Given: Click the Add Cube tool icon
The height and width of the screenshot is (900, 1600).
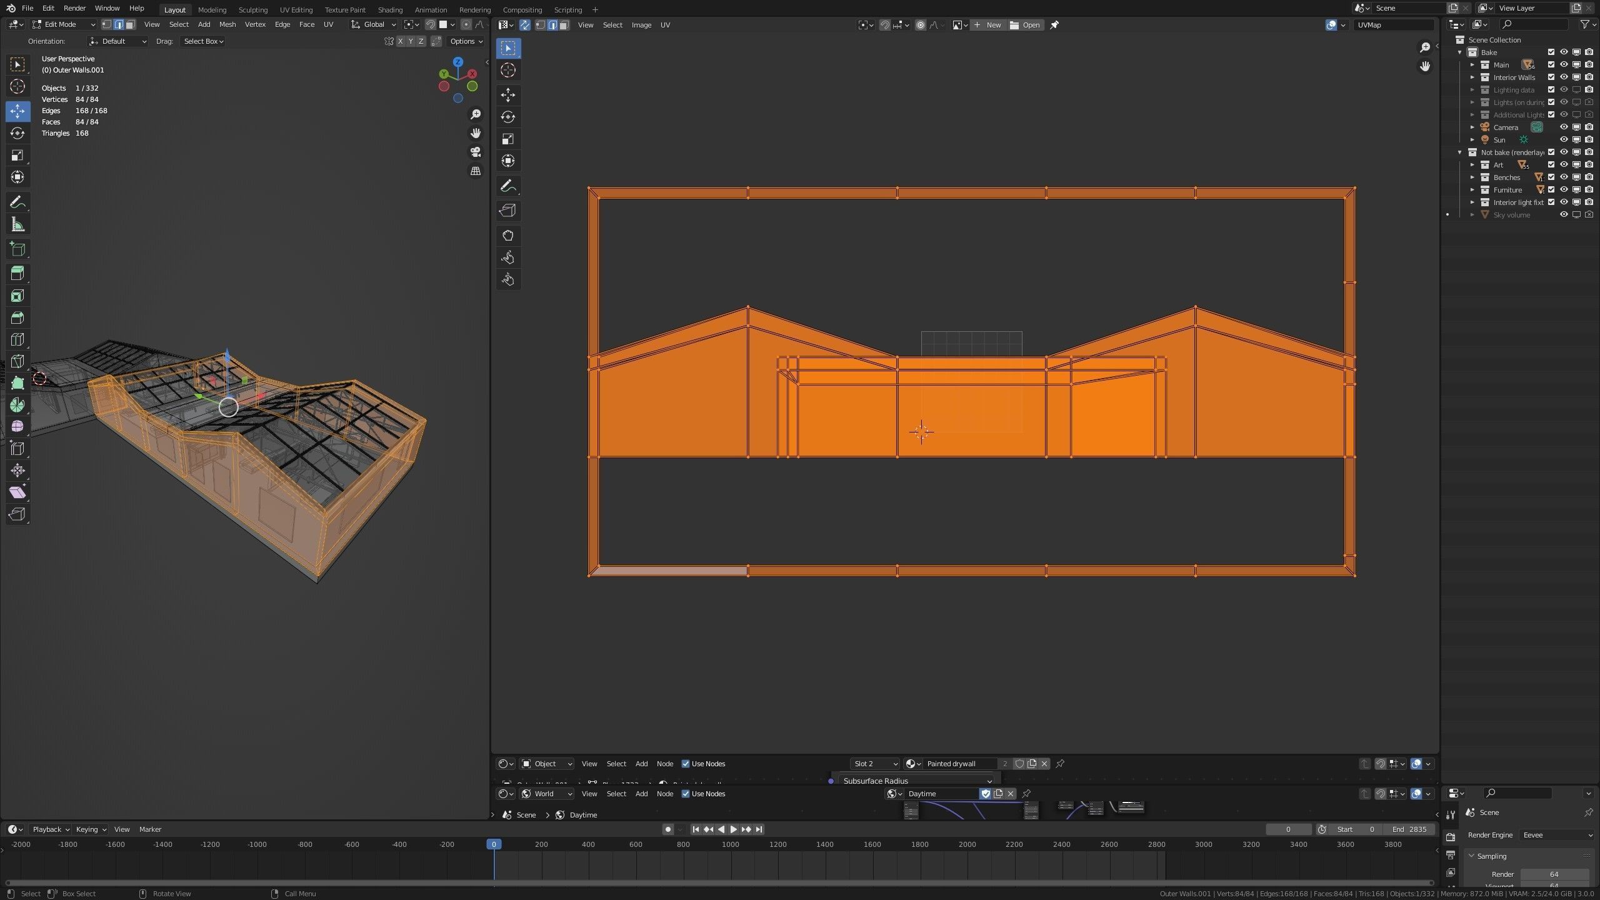Looking at the screenshot, I should tap(17, 249).
